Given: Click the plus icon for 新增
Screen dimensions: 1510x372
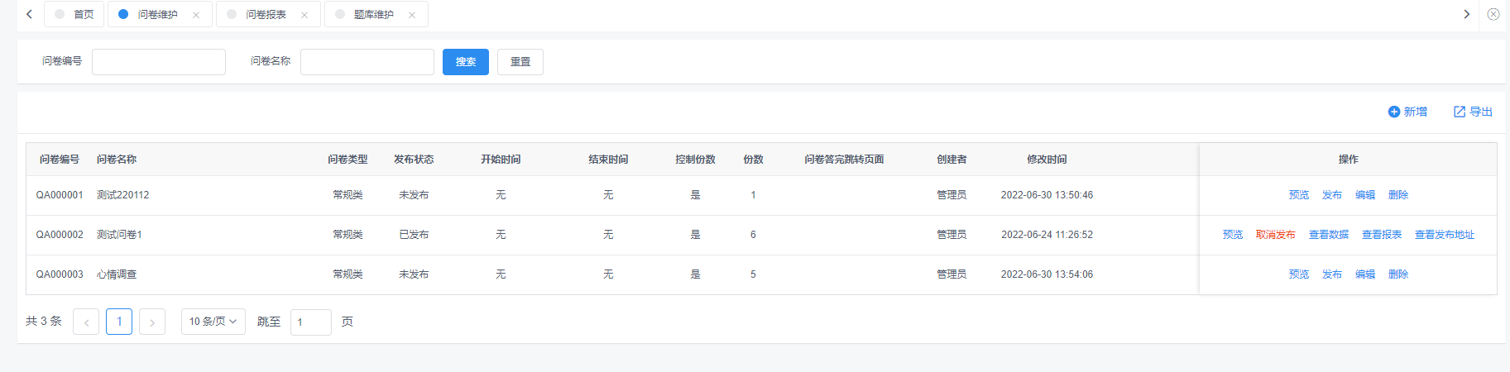Looking at the screenshot, I should pyautogui.click(x=1393, y=112).
